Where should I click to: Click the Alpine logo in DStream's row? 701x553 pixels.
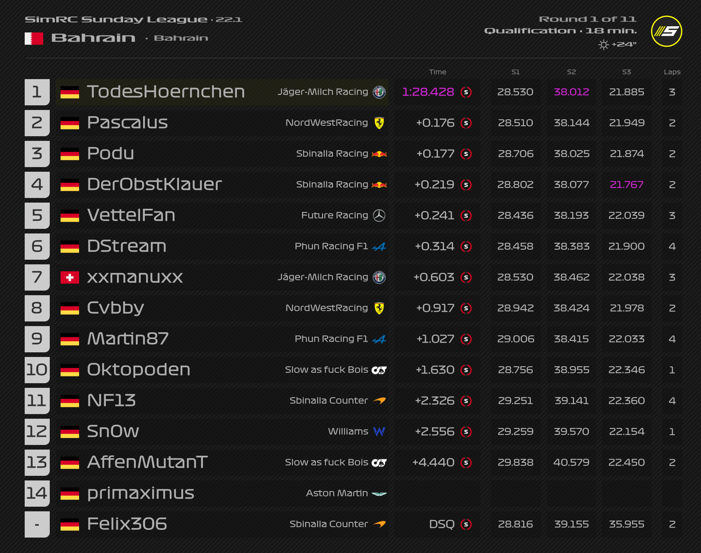click(379, 247)
